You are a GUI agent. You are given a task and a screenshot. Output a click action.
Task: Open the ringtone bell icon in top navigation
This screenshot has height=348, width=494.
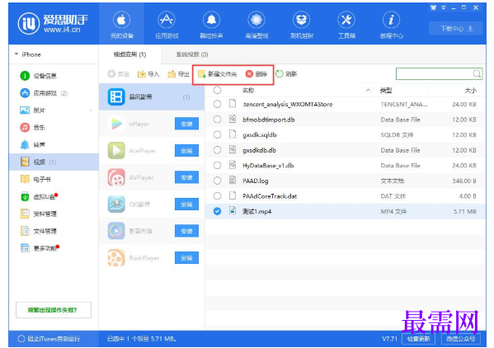(x=211, y=20)
